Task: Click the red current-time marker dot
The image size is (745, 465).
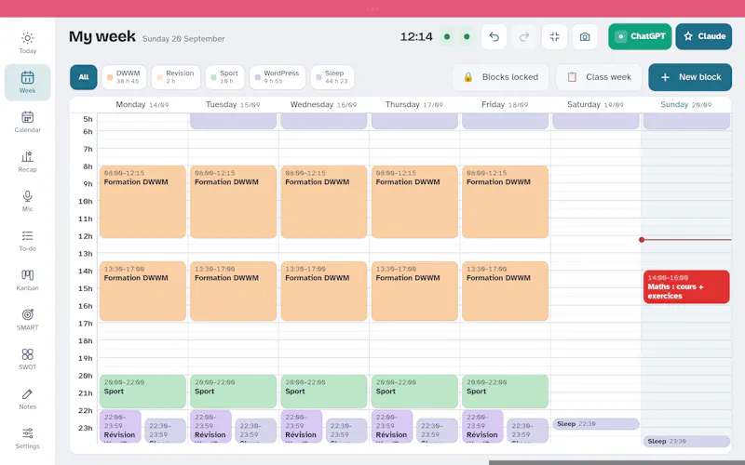Action: 642,240
